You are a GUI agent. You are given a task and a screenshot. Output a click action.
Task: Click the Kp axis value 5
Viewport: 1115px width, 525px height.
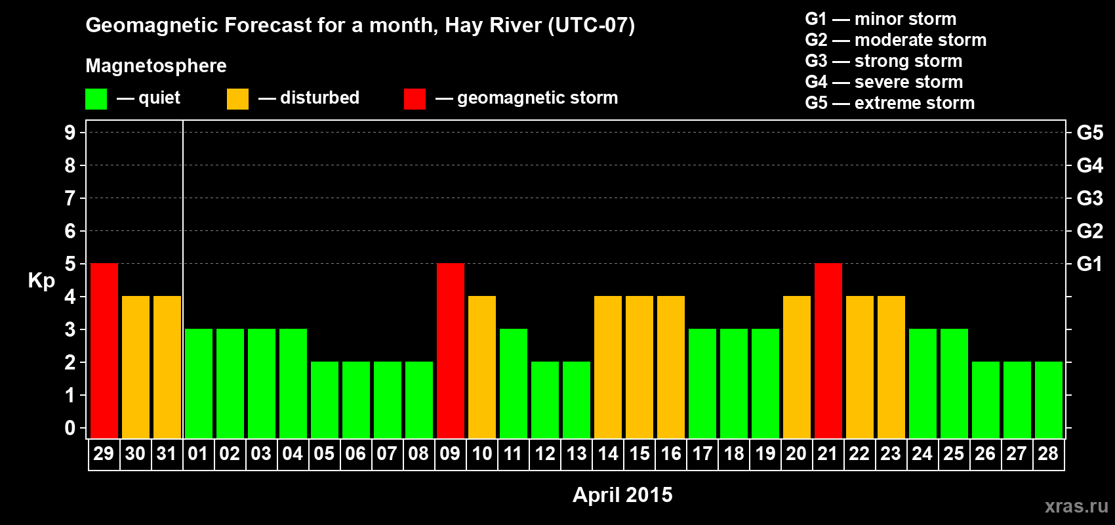pos(70,264)
